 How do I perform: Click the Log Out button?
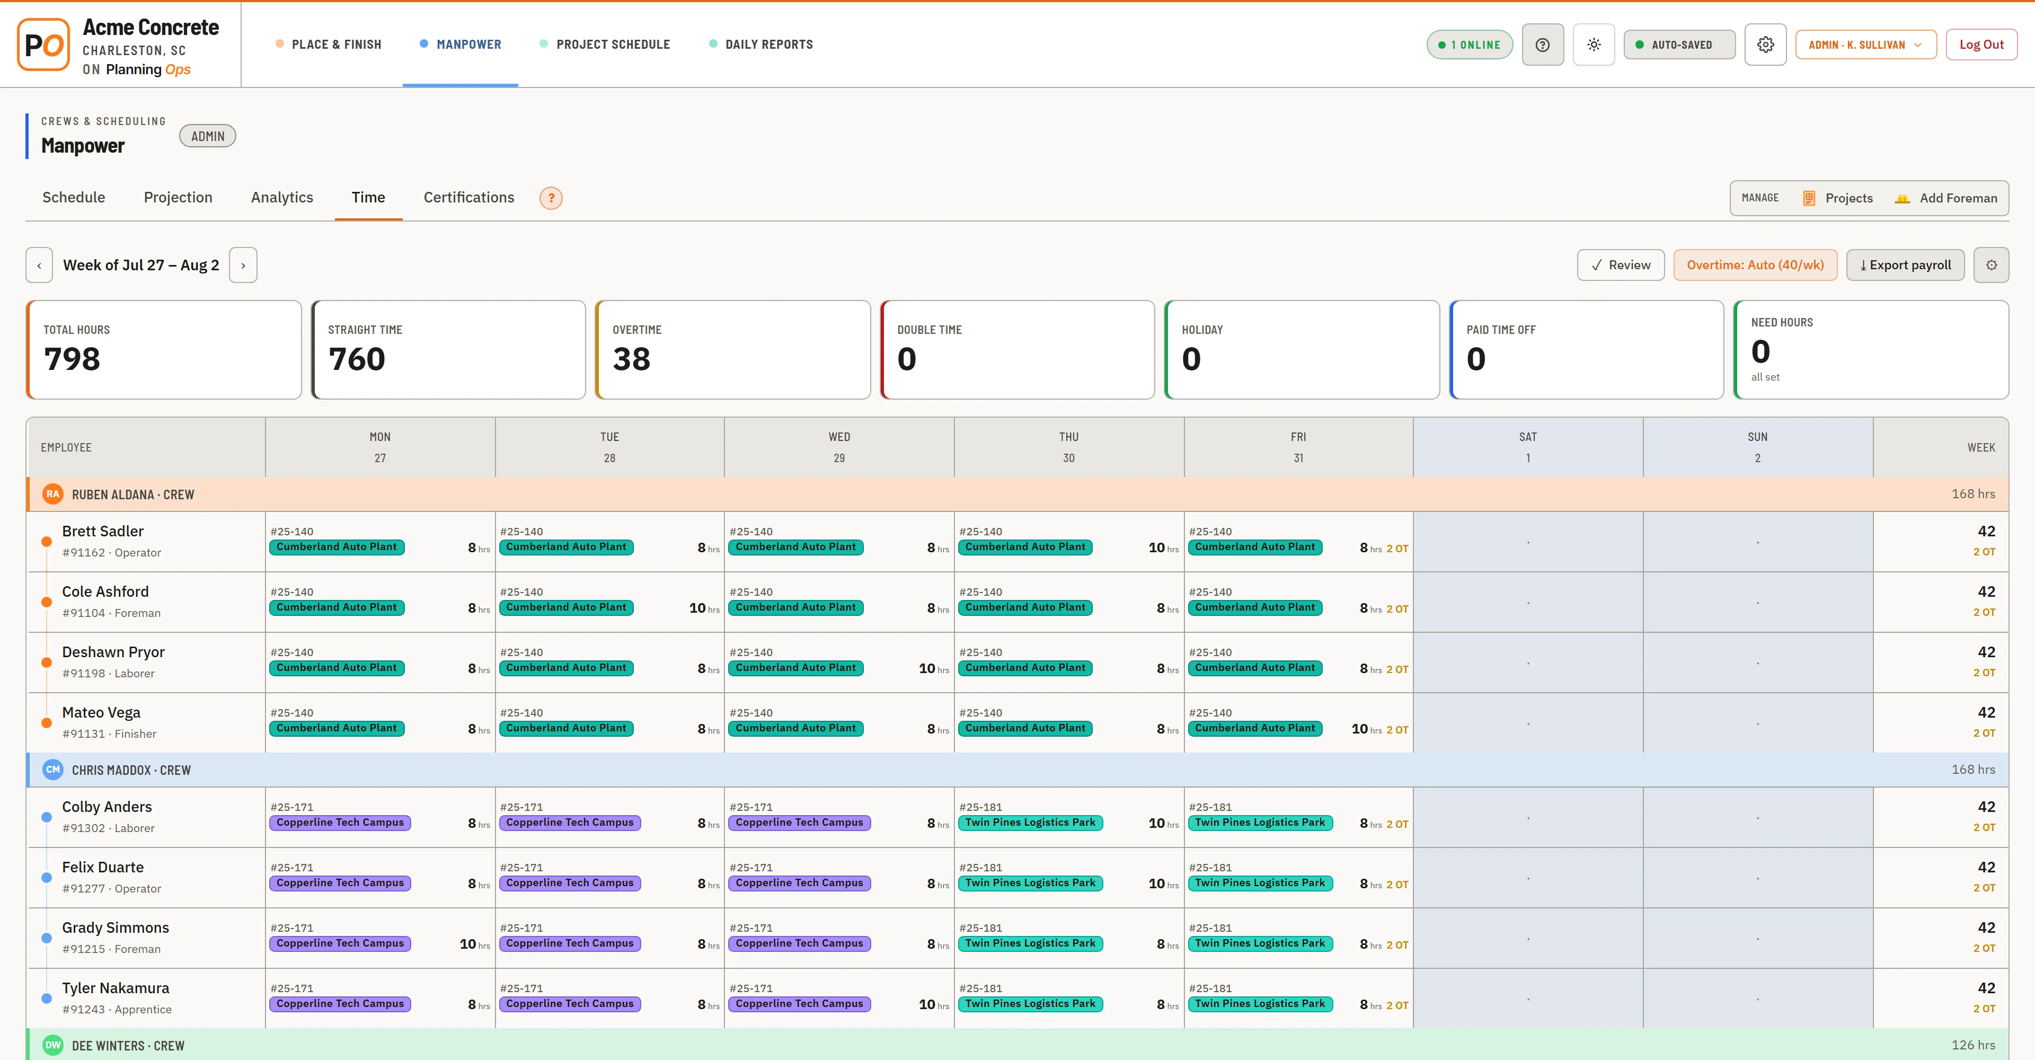(x=1980, y=45)
